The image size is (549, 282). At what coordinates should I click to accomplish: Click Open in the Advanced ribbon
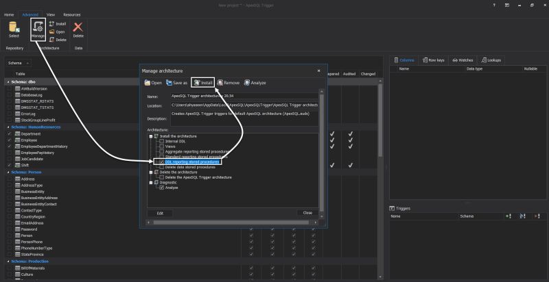[x=57, y=31]
